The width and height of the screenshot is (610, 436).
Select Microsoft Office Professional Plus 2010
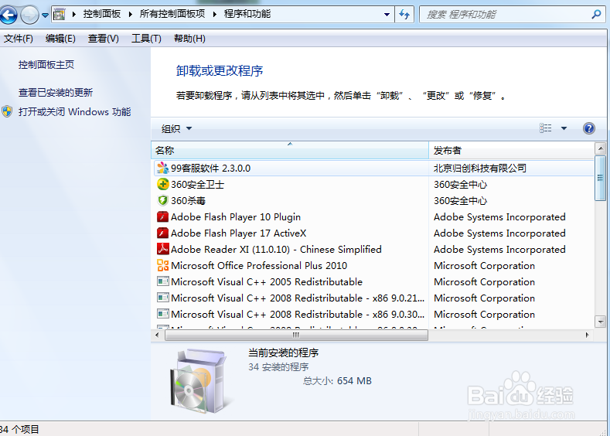click(x=259, y=266)
